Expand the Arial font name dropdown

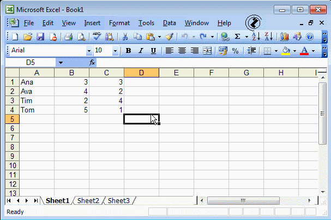click(89, 51)
